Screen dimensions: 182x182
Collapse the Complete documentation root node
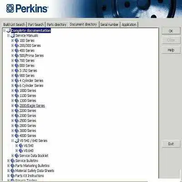point(4,30)
